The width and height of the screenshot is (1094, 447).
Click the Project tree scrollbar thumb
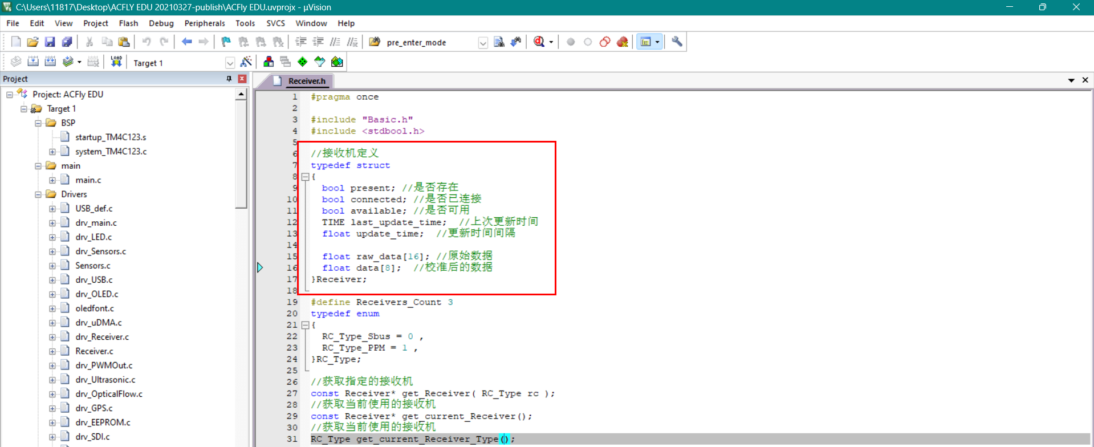click(x=241, y=154)
